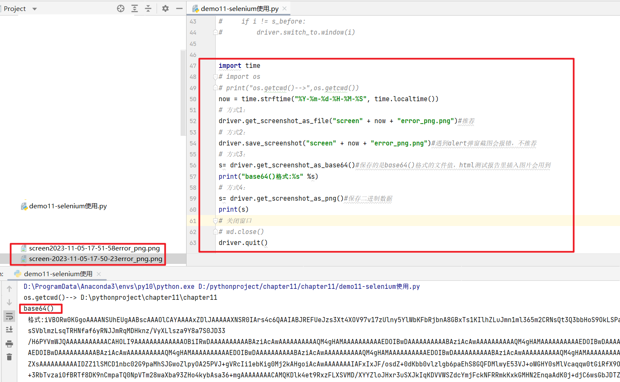Click the Project panel vertical scrollbar
This screenshot has height=382, width=620.
183,93
